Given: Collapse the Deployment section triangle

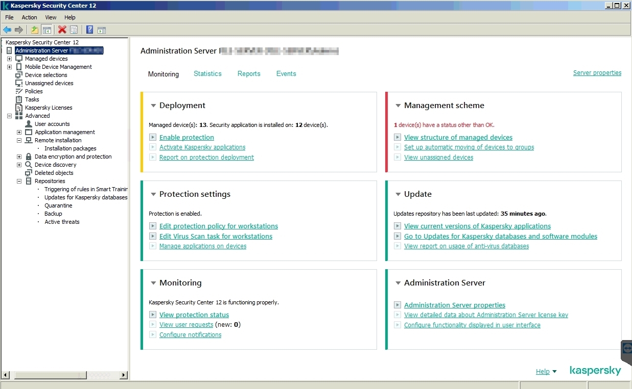Looking at the screenshot, I should (x=153, y=106).
